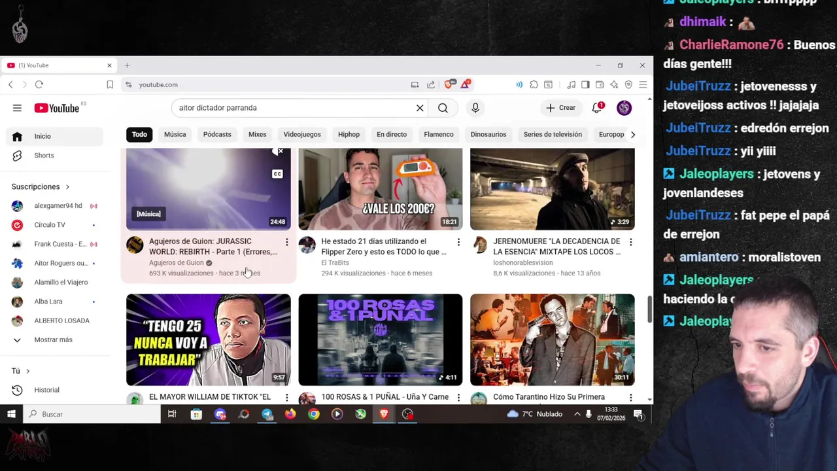This screenshot has width=837, height=471.
Task: Open the Brave Rewards triangle icon
Action: pyautogui.click(x=465, y=84)
